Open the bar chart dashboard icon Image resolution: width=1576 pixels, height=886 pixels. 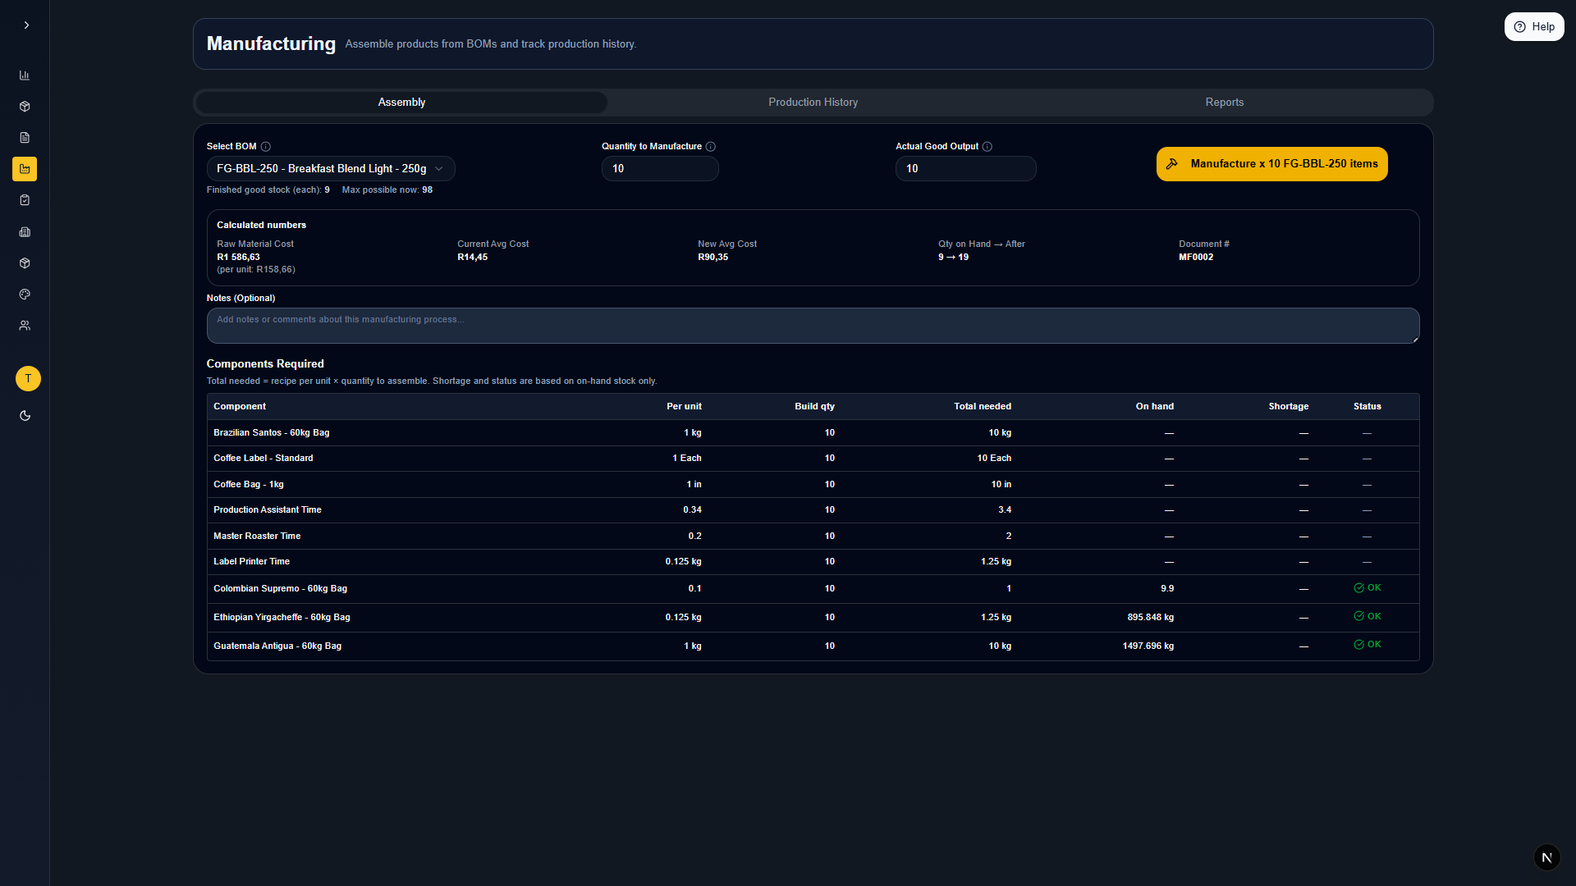(25, 75)
